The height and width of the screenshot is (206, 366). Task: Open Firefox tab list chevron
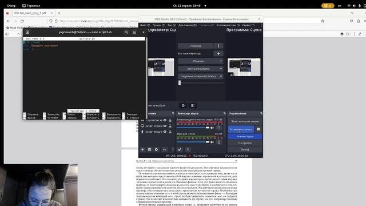pos(352,13)
